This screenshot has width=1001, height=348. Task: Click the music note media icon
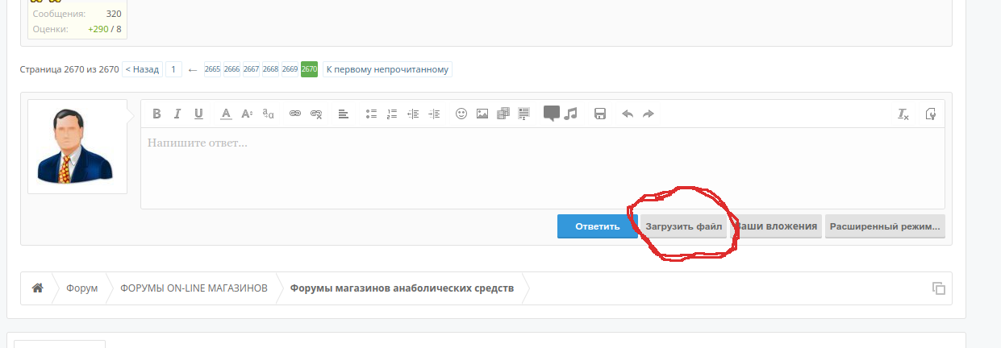click(571, 114)
